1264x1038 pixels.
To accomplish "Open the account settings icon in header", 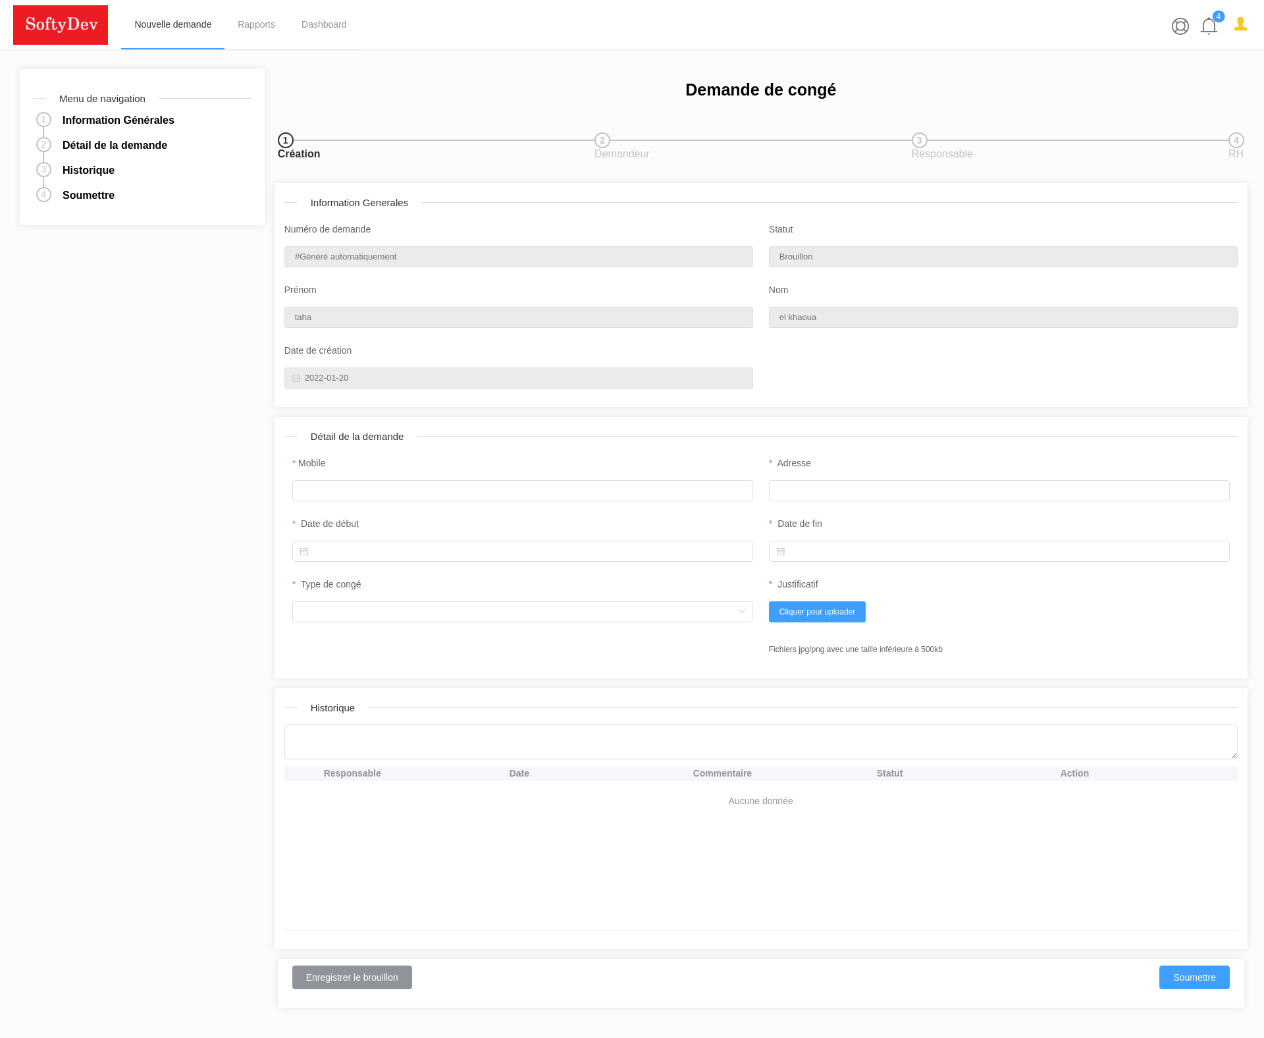I will (1180, 26).
